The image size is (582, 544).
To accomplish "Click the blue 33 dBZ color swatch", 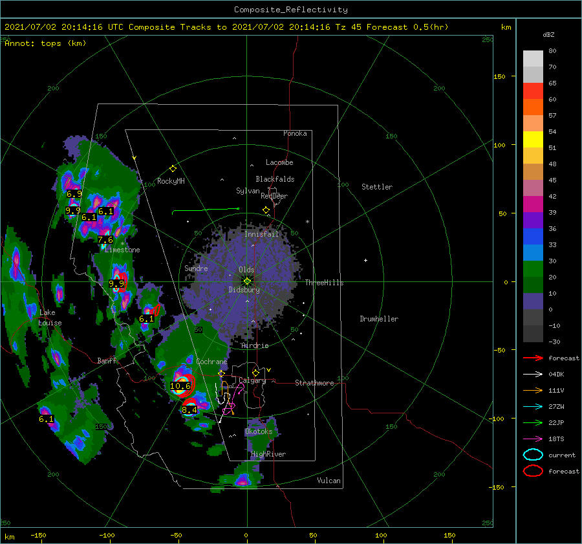I will [x=533, y=236].
